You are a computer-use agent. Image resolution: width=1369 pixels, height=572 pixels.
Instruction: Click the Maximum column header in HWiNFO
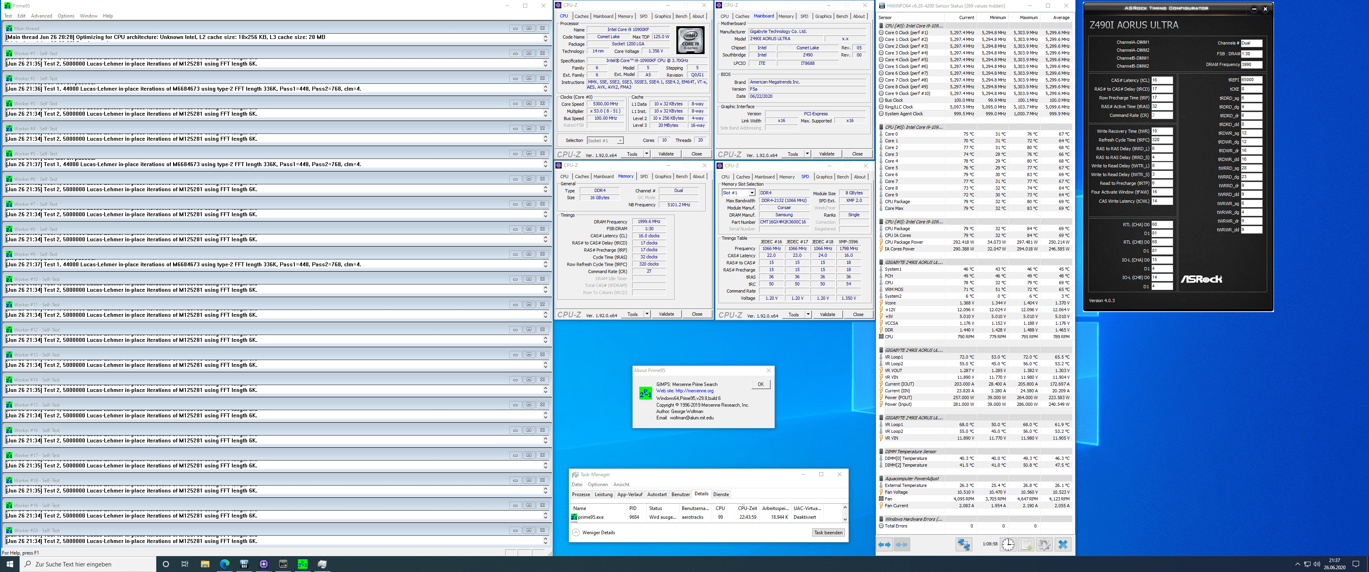click(1028, 17)
